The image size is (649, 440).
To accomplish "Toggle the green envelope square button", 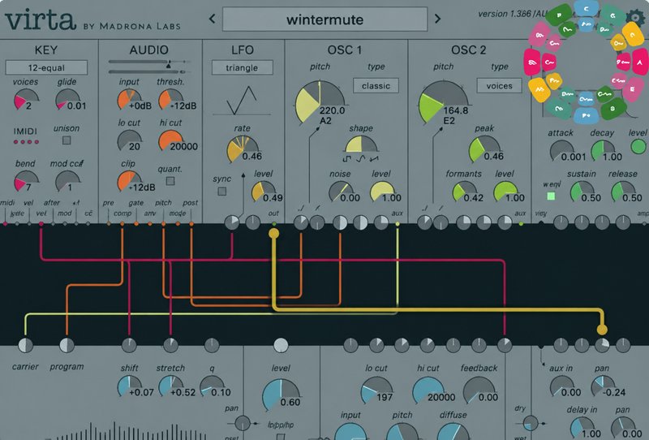I will 551,196.
